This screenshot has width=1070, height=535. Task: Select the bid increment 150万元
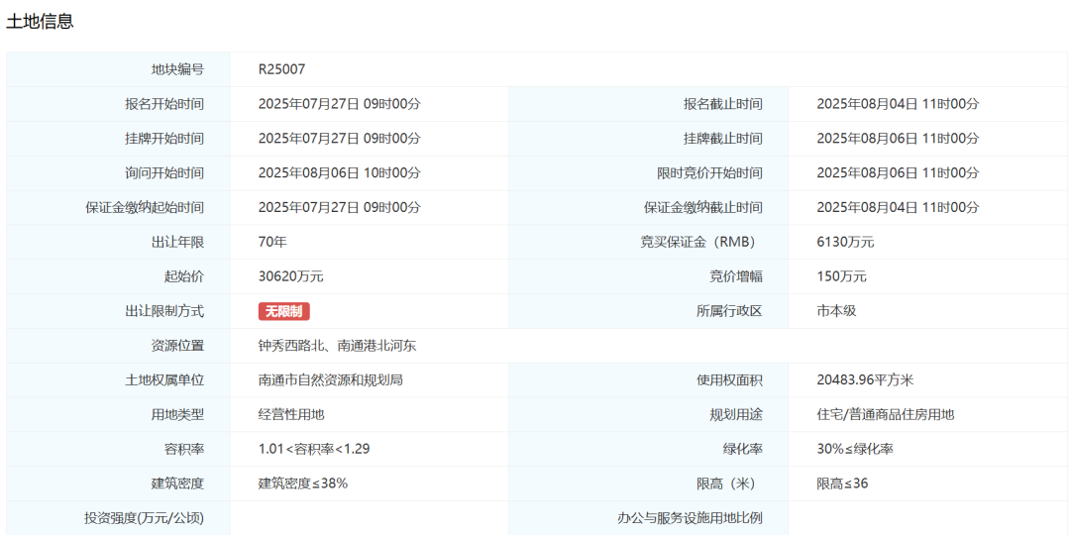click(841, 277)
